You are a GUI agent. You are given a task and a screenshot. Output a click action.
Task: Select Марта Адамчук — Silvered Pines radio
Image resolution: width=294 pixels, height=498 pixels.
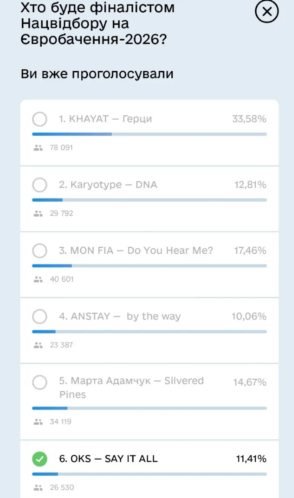[x=40, y=382]
